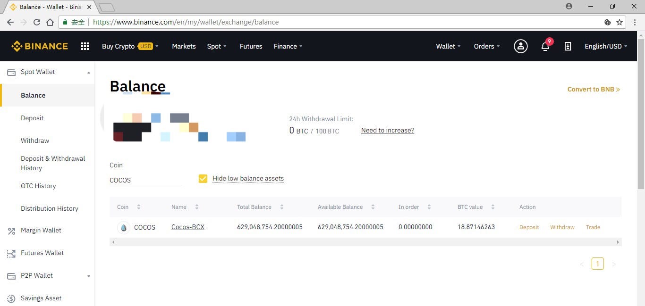The image size is (645, 306).
Task: Click the cookie icon in the address bar
Action: point(608,22)
